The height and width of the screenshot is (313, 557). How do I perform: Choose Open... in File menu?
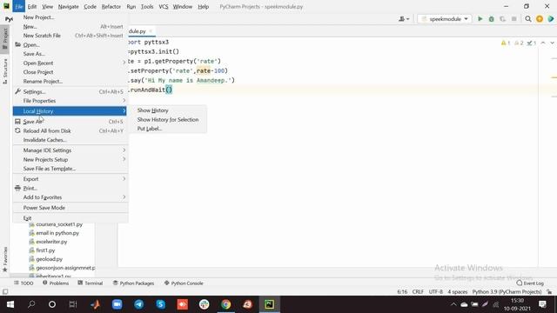coord(70,44)
